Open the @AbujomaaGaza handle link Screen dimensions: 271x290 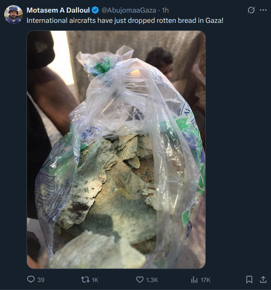point(129,10)
